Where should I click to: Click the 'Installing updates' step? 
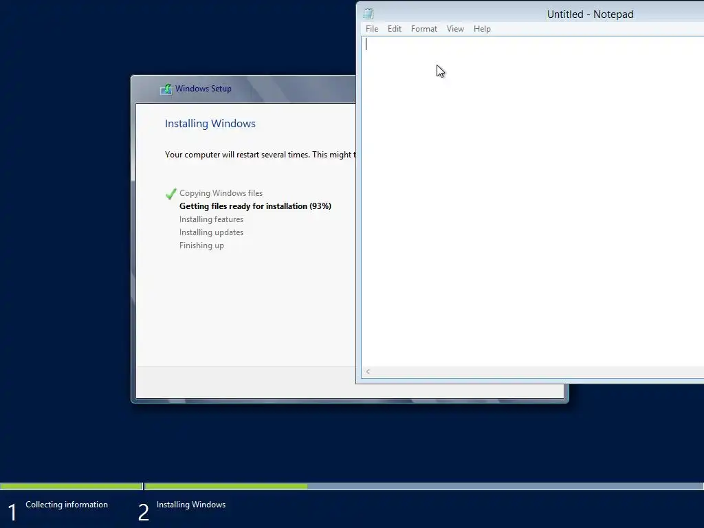[211, 232]
